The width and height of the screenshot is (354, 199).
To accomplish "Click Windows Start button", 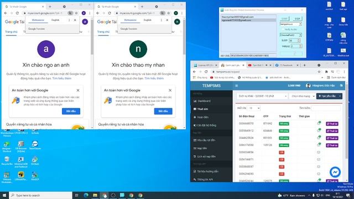I will coord(4,195).
